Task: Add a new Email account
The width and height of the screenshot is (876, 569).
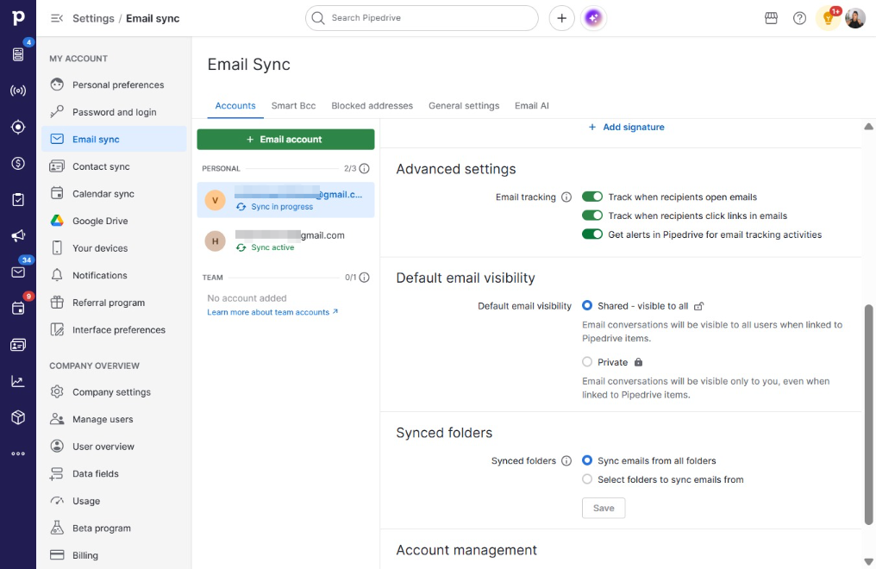Action: [x=285, y=140]
